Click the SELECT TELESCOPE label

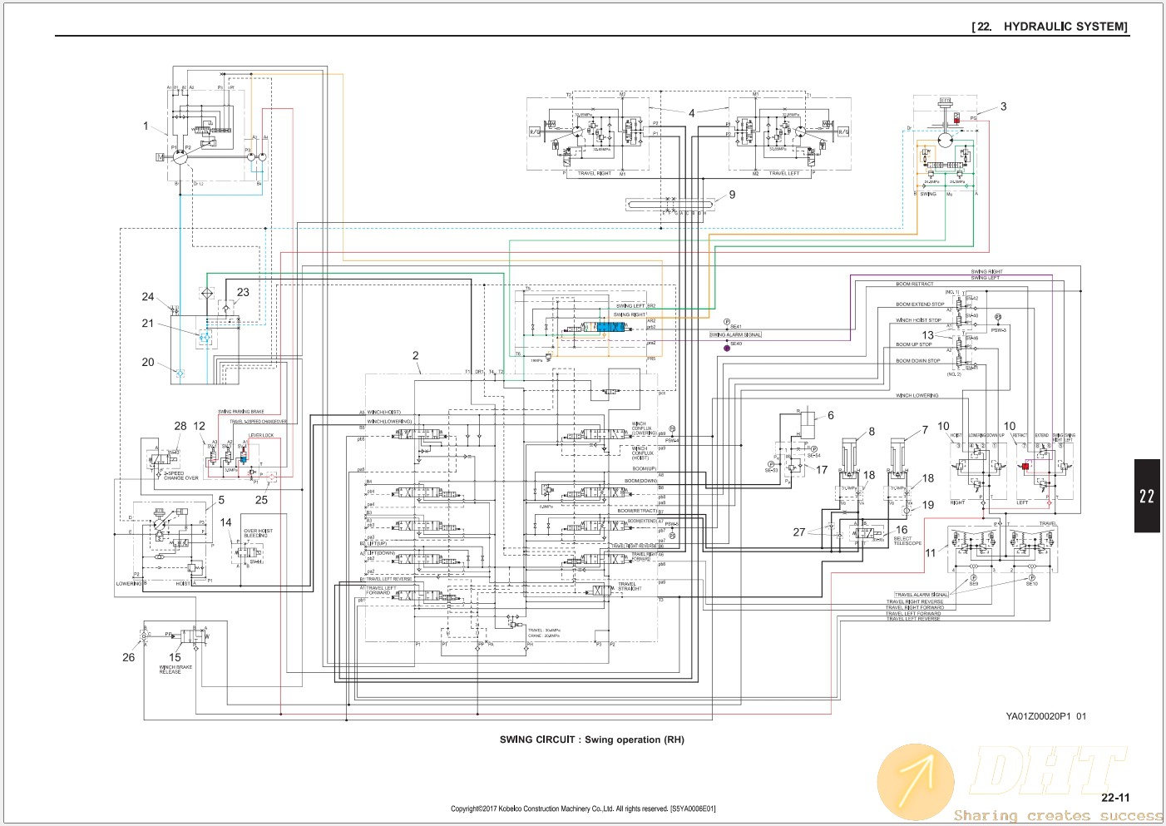click(907, 541)
